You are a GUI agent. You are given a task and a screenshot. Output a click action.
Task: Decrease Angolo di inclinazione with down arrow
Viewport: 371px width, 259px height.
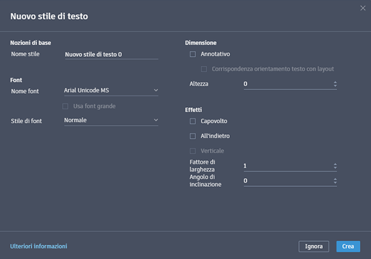coord(335,184)
